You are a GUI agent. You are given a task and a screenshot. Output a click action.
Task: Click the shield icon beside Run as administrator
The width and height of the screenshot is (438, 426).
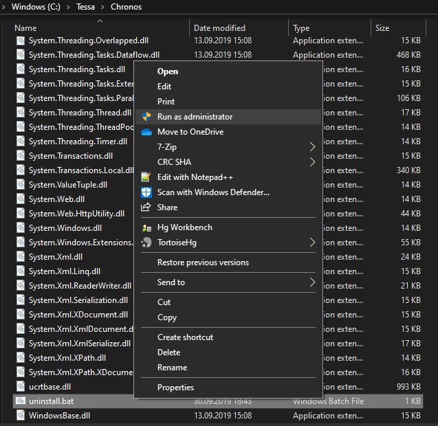point(146,117)
